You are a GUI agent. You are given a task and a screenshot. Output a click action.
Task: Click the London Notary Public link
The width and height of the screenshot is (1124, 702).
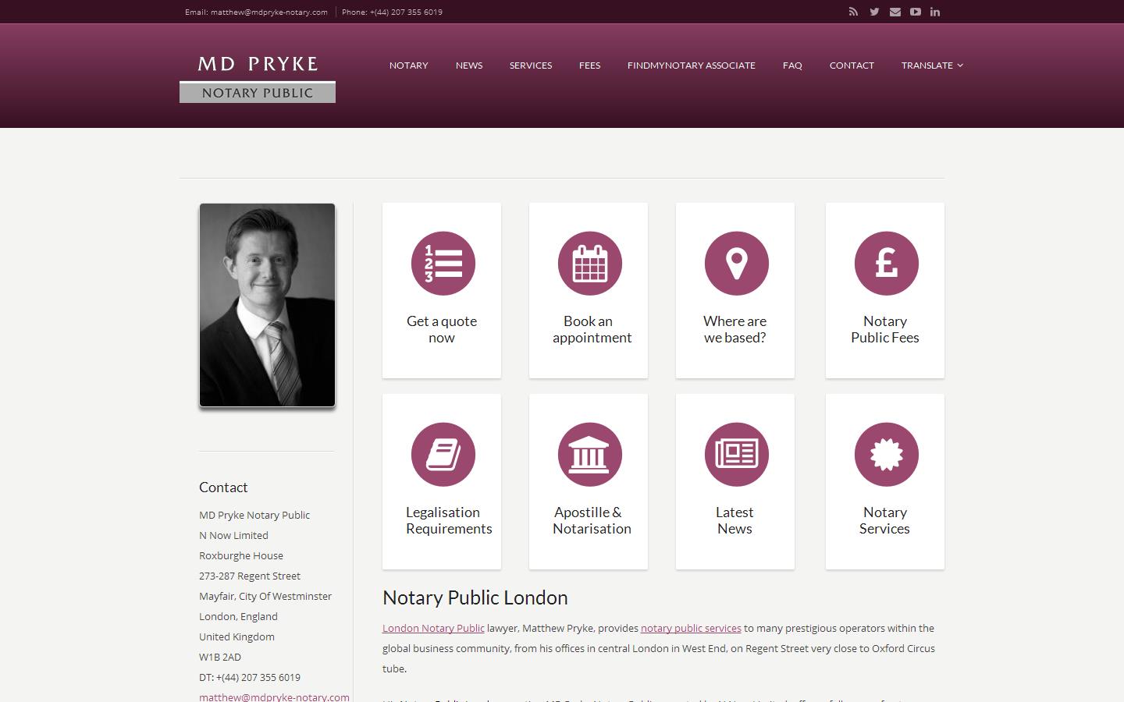[x=433, y=629]
